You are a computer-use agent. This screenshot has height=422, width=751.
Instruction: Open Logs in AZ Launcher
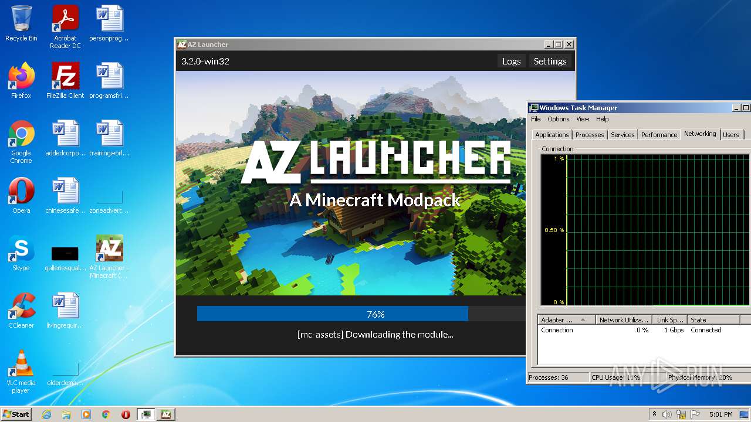point(511,61)
